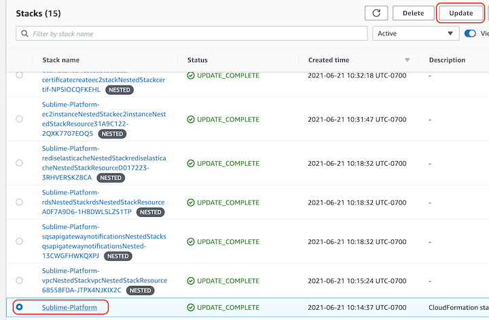Select the Sublime-Platform root stack radio button
489x320 pixels.
[x=19, y=307]
